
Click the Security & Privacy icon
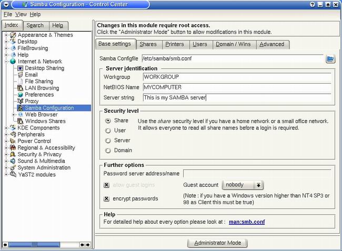pos(13,155)
